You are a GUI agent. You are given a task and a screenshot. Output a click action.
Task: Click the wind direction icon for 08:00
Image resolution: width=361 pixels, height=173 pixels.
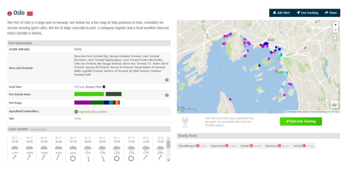88,158
